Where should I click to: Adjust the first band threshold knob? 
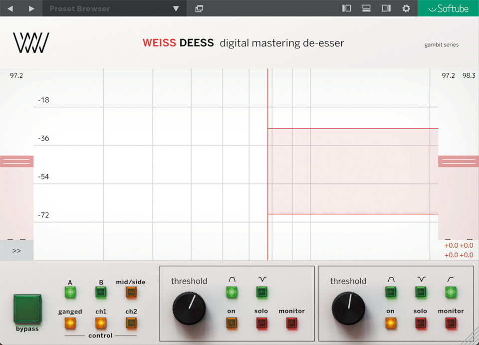point(189,308)
